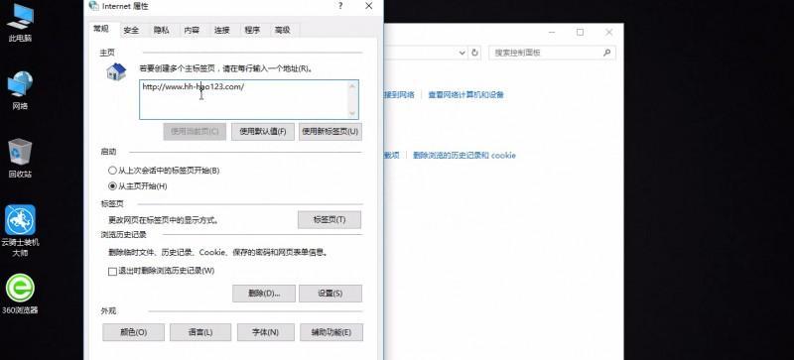Click 查看网络计算机和设备 link

(x=465, y=94)
